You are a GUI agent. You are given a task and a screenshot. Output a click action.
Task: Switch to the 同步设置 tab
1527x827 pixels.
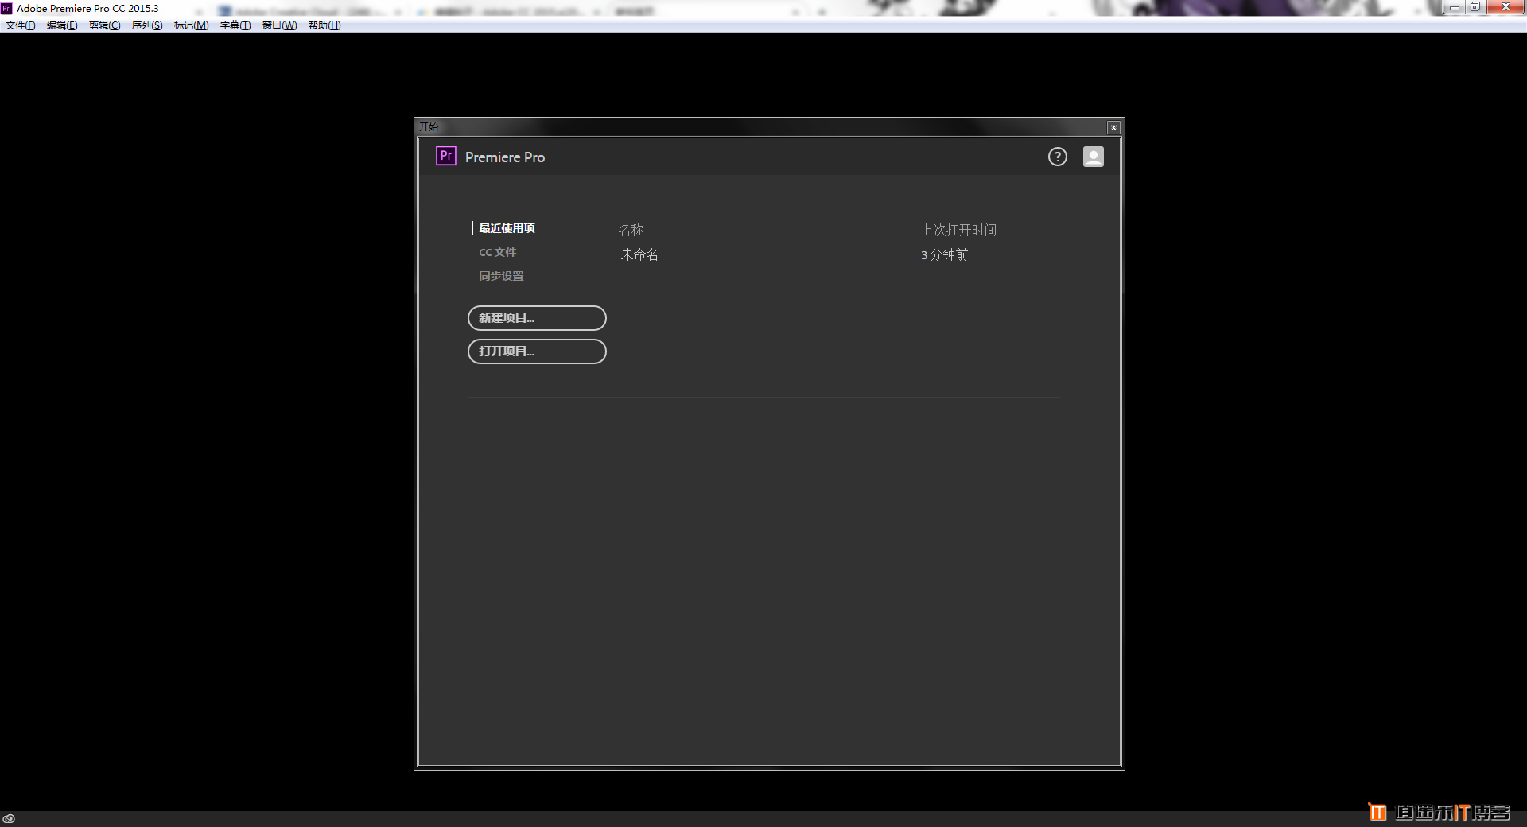pyautogui.click(x=501, y=276)
